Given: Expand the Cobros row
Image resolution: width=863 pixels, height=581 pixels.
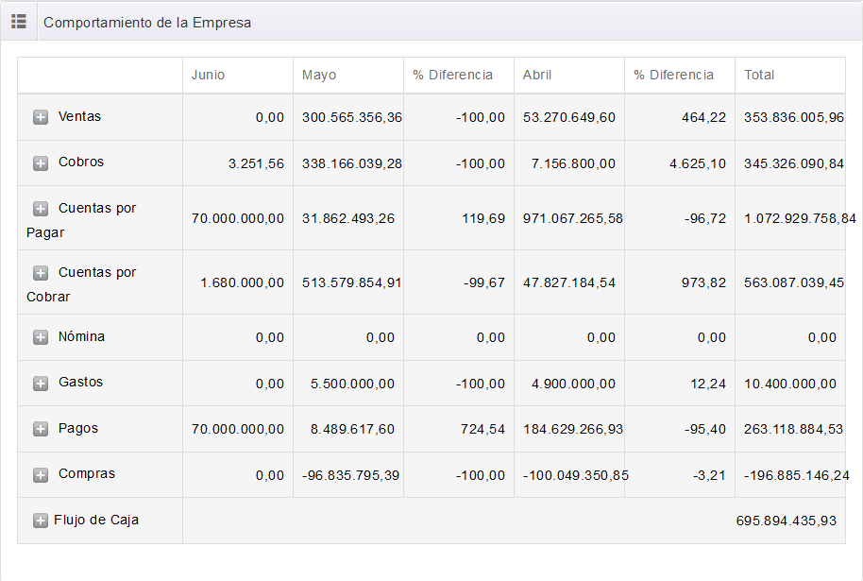Looking at the screenshot, I should click(41, 162).
